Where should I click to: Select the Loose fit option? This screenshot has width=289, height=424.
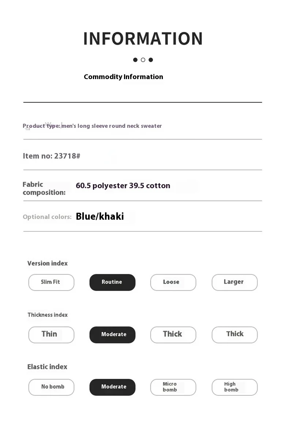click(x=173, y=282)
